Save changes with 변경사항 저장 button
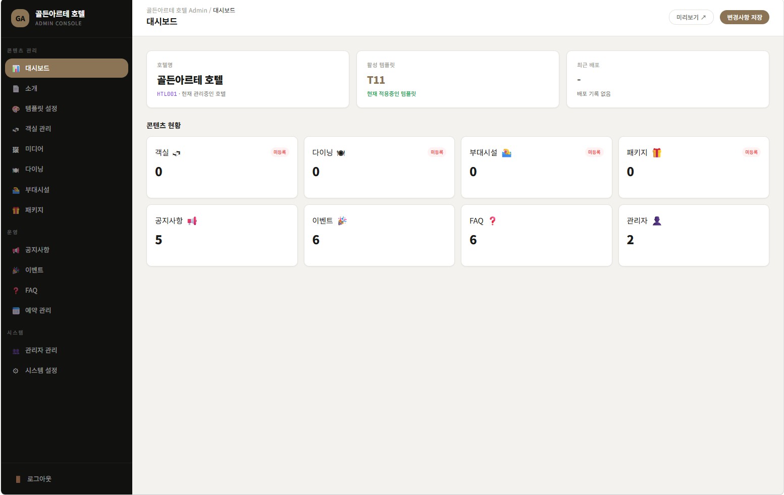Screen dimensions: 784x495 tap(745, 17)
